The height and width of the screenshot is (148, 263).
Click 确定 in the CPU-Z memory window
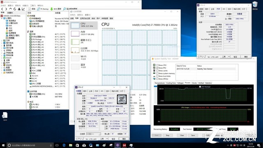pyautogui.click(x=246, y=57)
